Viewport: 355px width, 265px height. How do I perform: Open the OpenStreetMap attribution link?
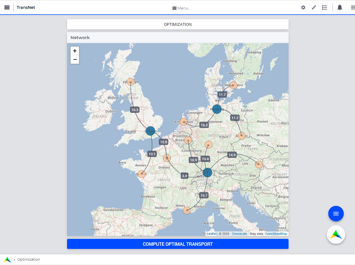(x=276, y=234)
